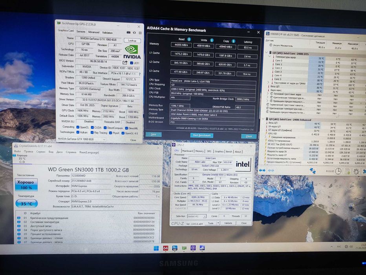Screen dimensions: 366x275
Task: Toggle the CUDA checkbox
Action: click(x=92, y=127)
